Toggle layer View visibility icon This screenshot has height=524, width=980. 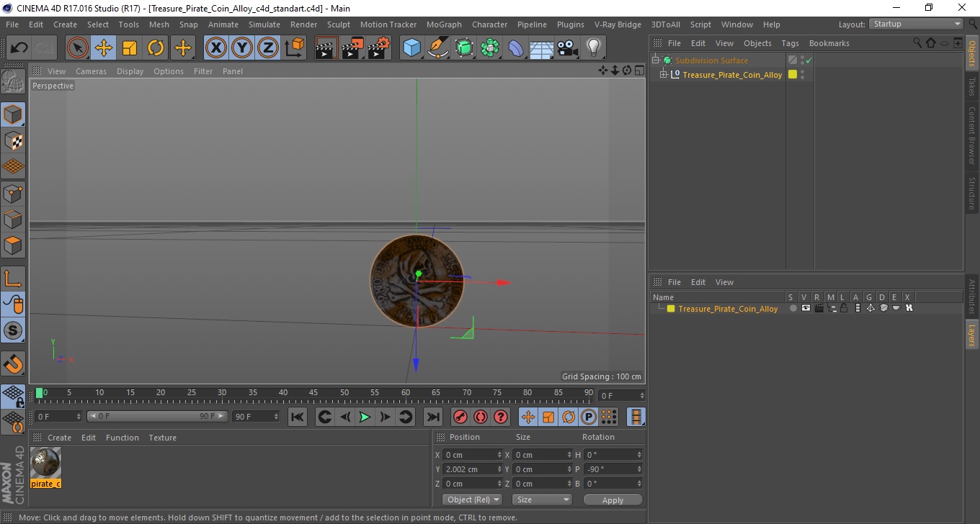pos(806,309)
